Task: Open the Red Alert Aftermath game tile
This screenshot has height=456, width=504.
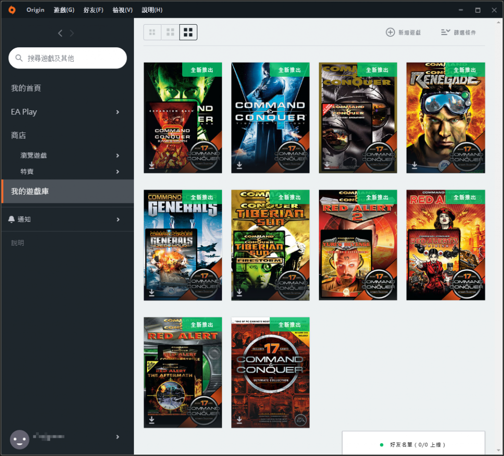Action: pos(183,372)
